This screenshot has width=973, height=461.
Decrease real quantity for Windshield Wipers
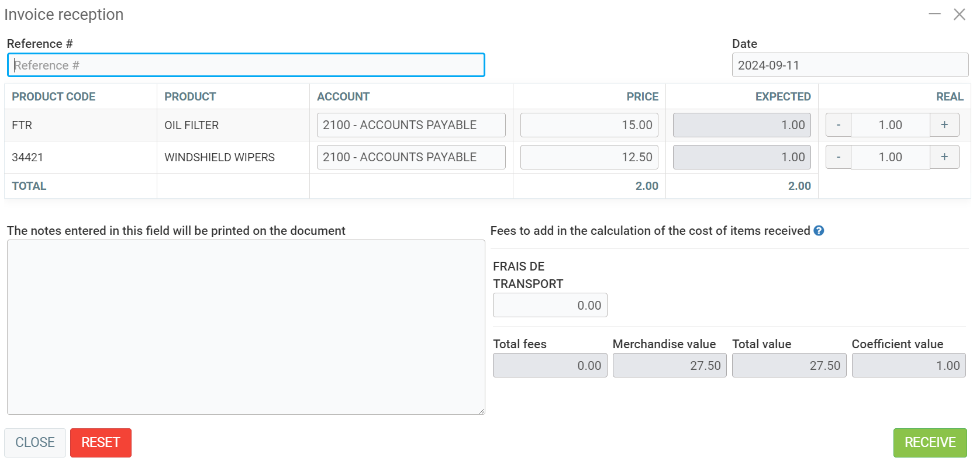tap(838, 157)
